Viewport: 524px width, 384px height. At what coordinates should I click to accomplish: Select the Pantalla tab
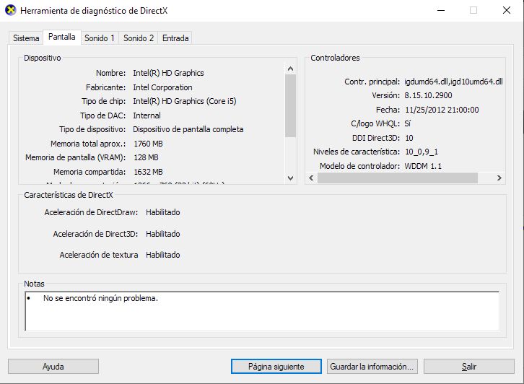point(62,37)
